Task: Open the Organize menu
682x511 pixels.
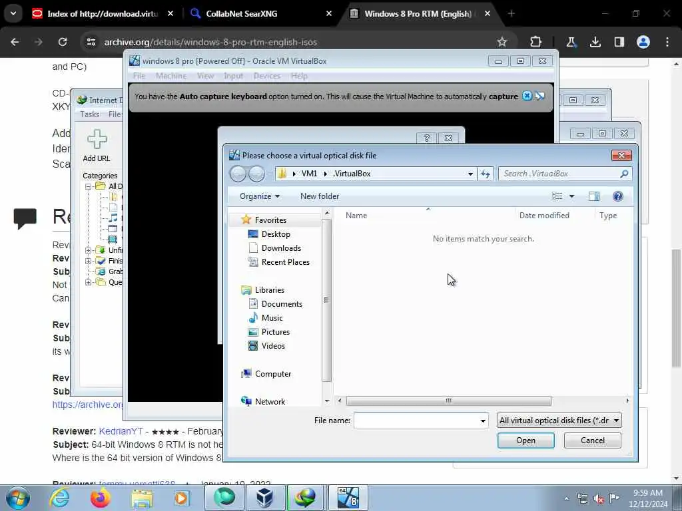Action: 260,196
